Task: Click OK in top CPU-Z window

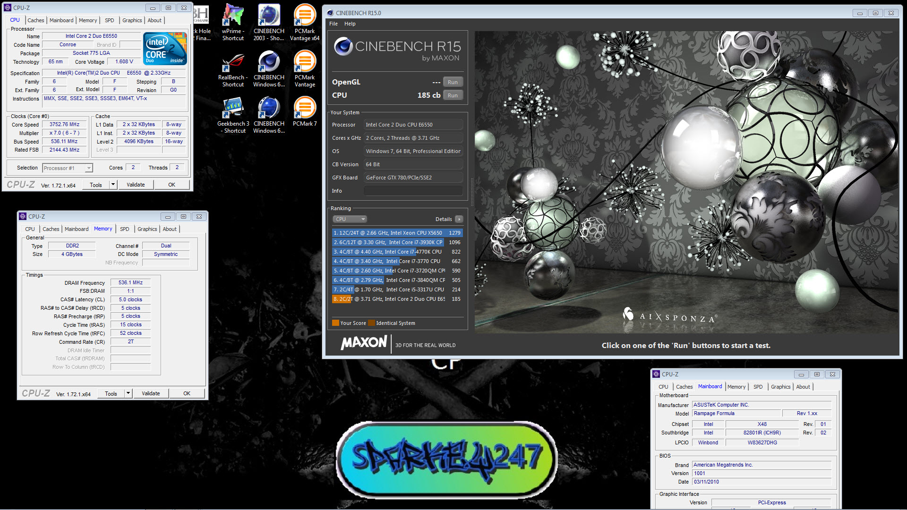Action: pyautogui.click(x=172, y=185)
